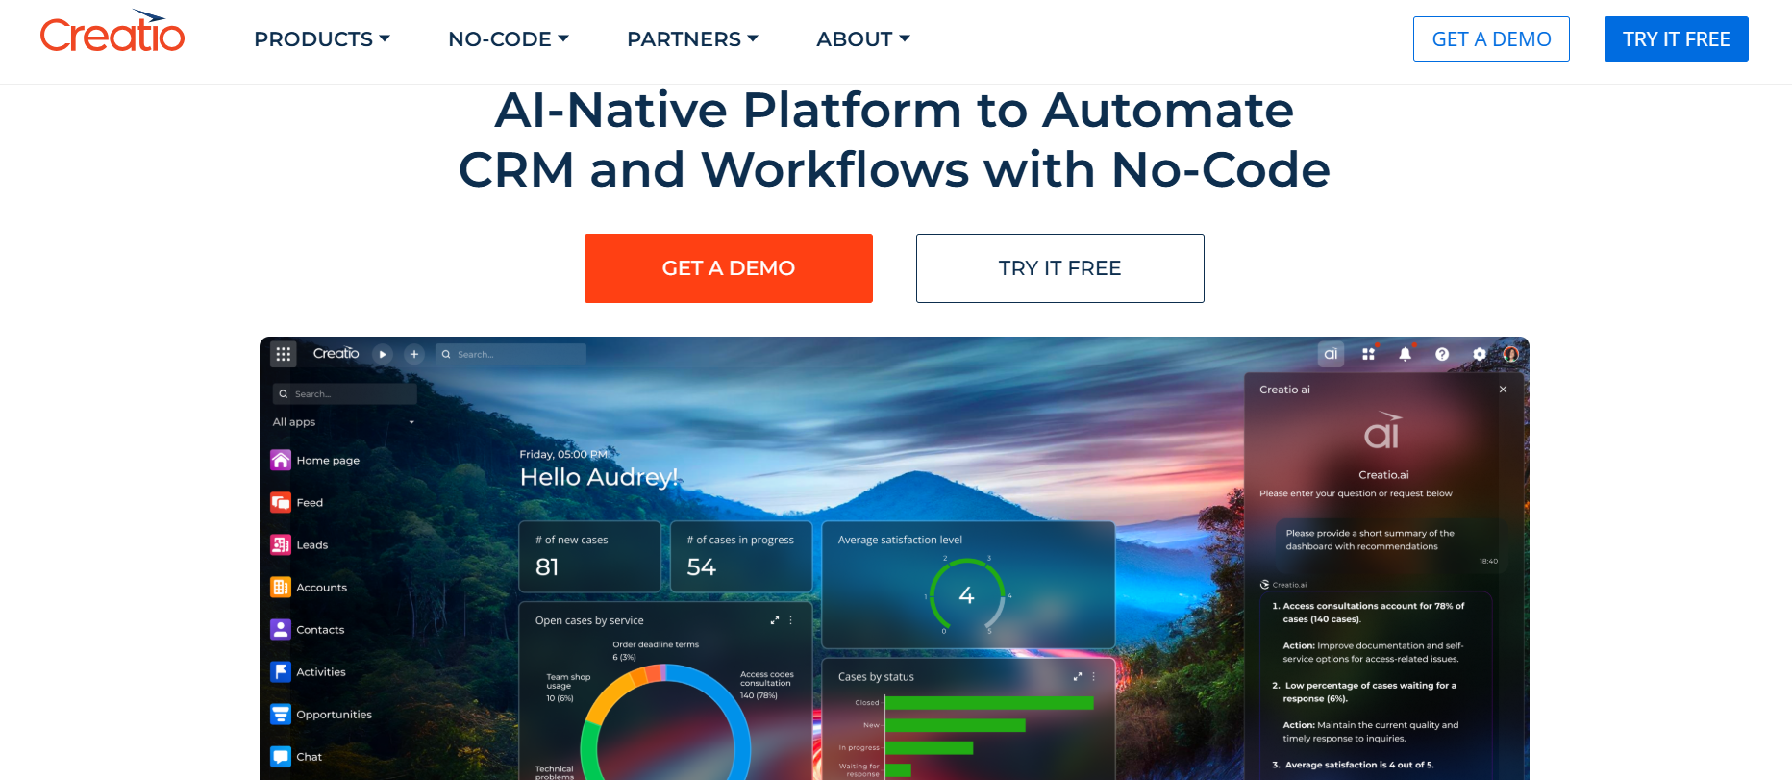1792x780 pixels.
Task: Open notifications bell icon
Action: pos(1406,354)
